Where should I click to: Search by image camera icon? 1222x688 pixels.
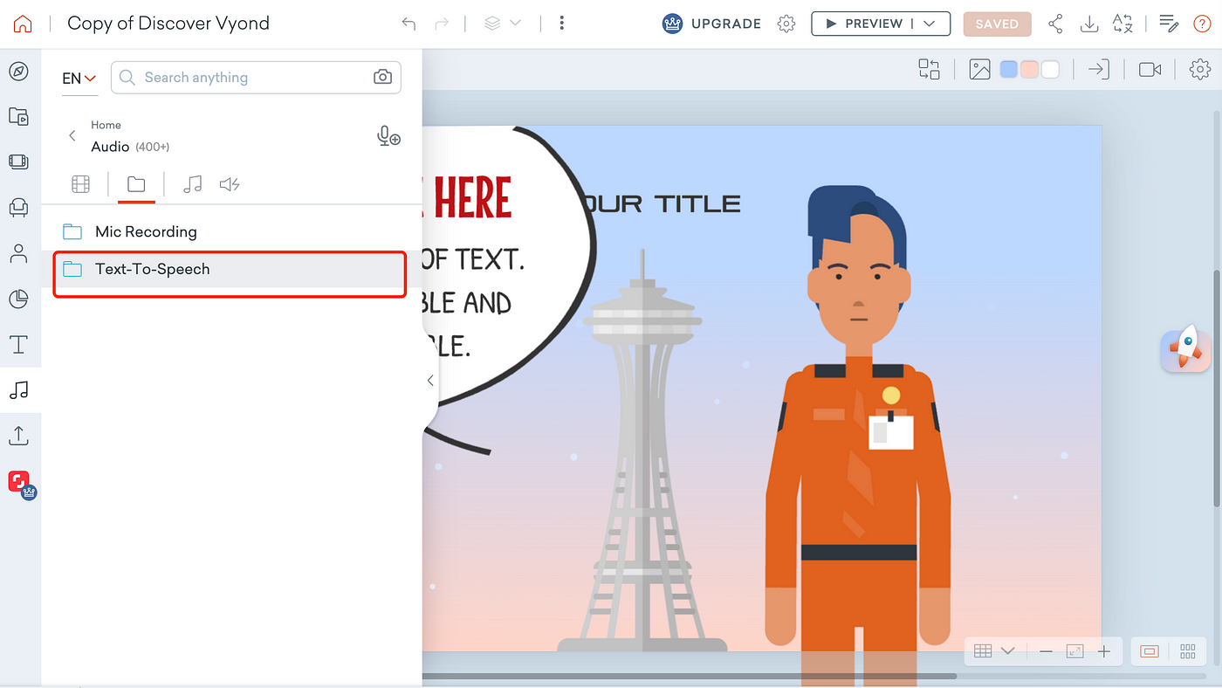(382, 78)
